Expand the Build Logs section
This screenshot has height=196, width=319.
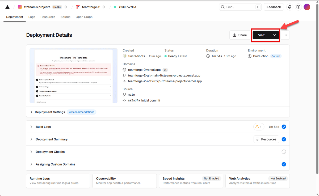(x=31, y=127)
